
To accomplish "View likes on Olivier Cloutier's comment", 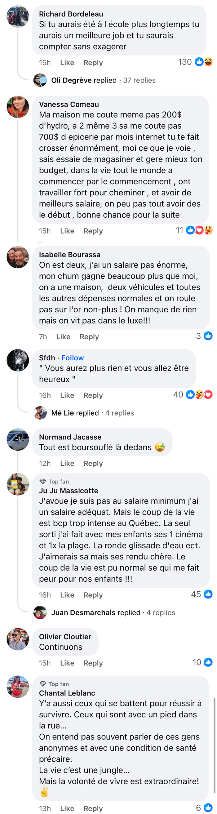I will coord(202,662).
